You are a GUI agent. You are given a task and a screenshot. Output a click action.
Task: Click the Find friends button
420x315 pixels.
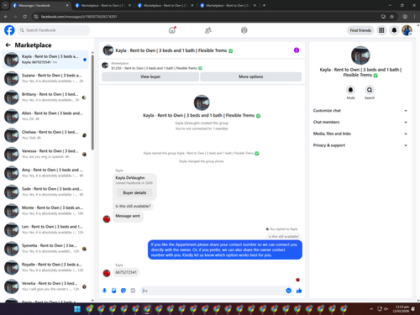tap(360, 30)
